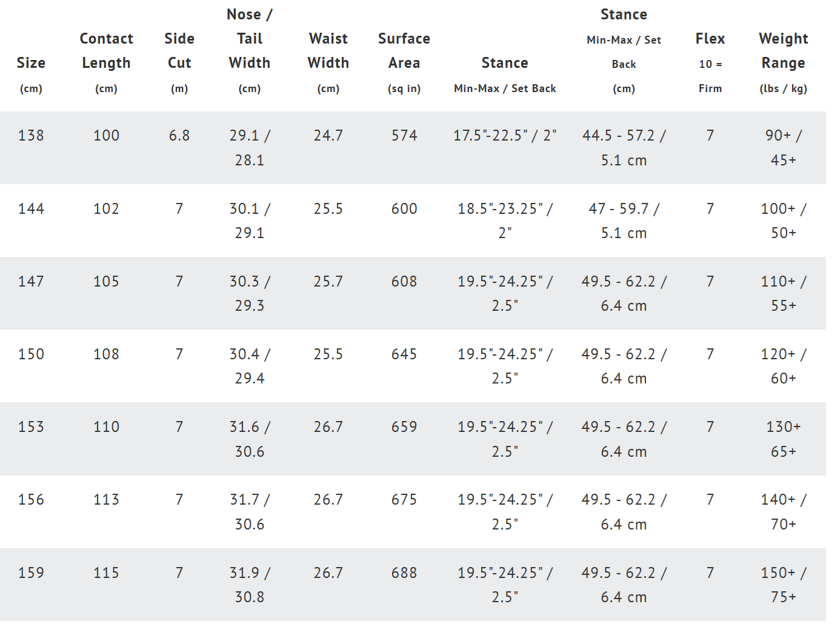This screenshot has width=835, height=624.
Task: Select the Weight Range (lbs / kg) header
Action: pyautogui.click(x=783, y=62)
